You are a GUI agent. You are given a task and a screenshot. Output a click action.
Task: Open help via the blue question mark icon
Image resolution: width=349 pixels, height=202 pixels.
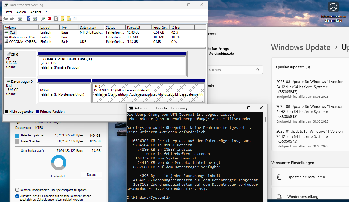coord(28,19)
